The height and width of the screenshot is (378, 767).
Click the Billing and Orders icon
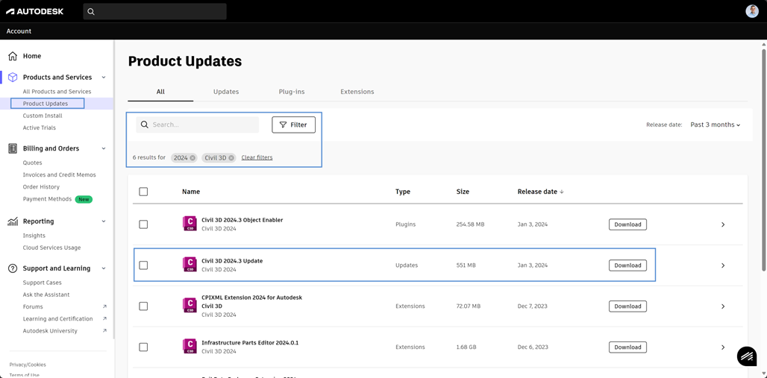(x=13, y=148)
